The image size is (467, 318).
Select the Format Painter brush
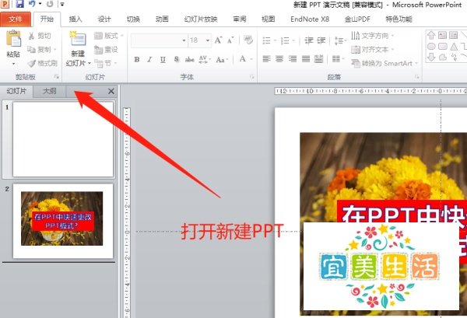pos(42,63)
